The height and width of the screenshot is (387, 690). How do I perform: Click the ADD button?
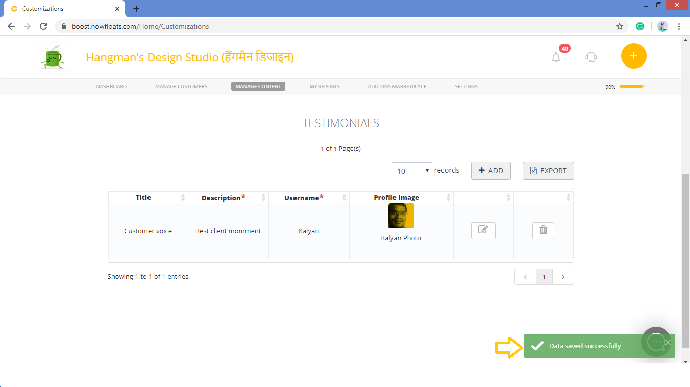(491, 171)
